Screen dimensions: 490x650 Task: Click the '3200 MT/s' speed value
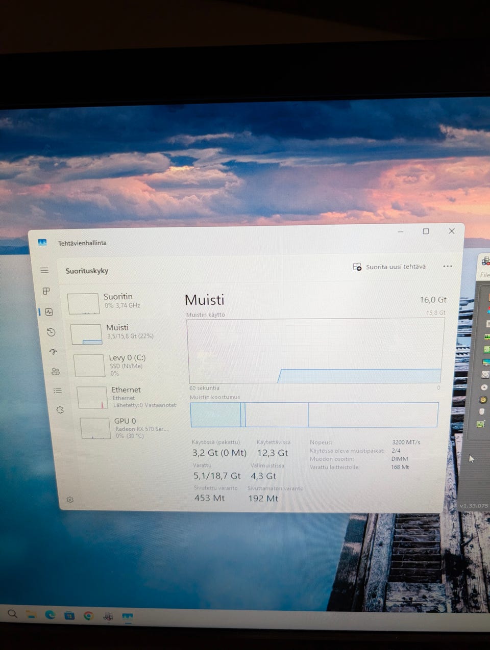(406, 442)
